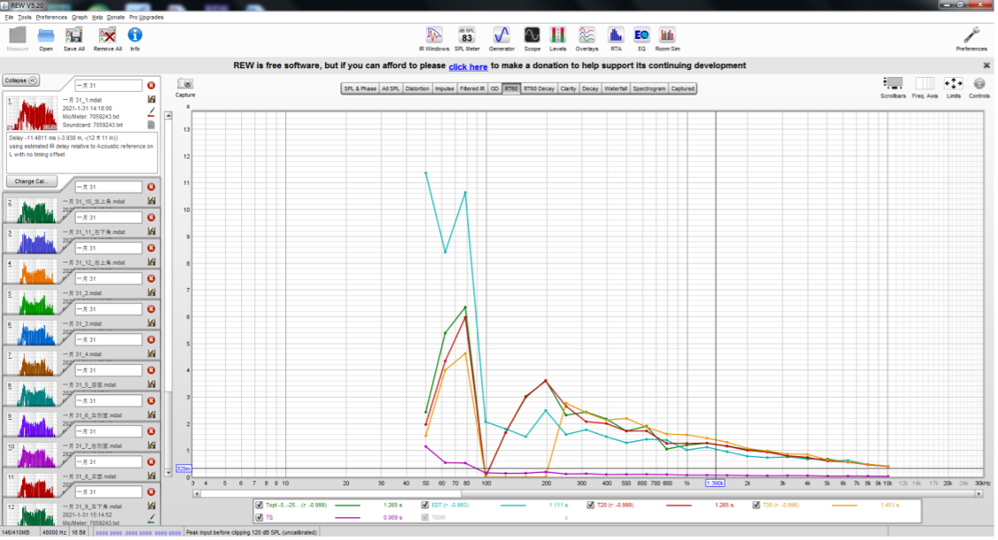Image resolution: width=998 pixels, height=540 pixels.
Task: Switch to Filtered IR tab
Action: point(473,88)
